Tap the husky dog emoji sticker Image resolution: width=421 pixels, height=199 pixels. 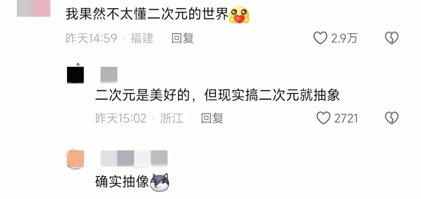pyautogui.click(x=159, y=182)
